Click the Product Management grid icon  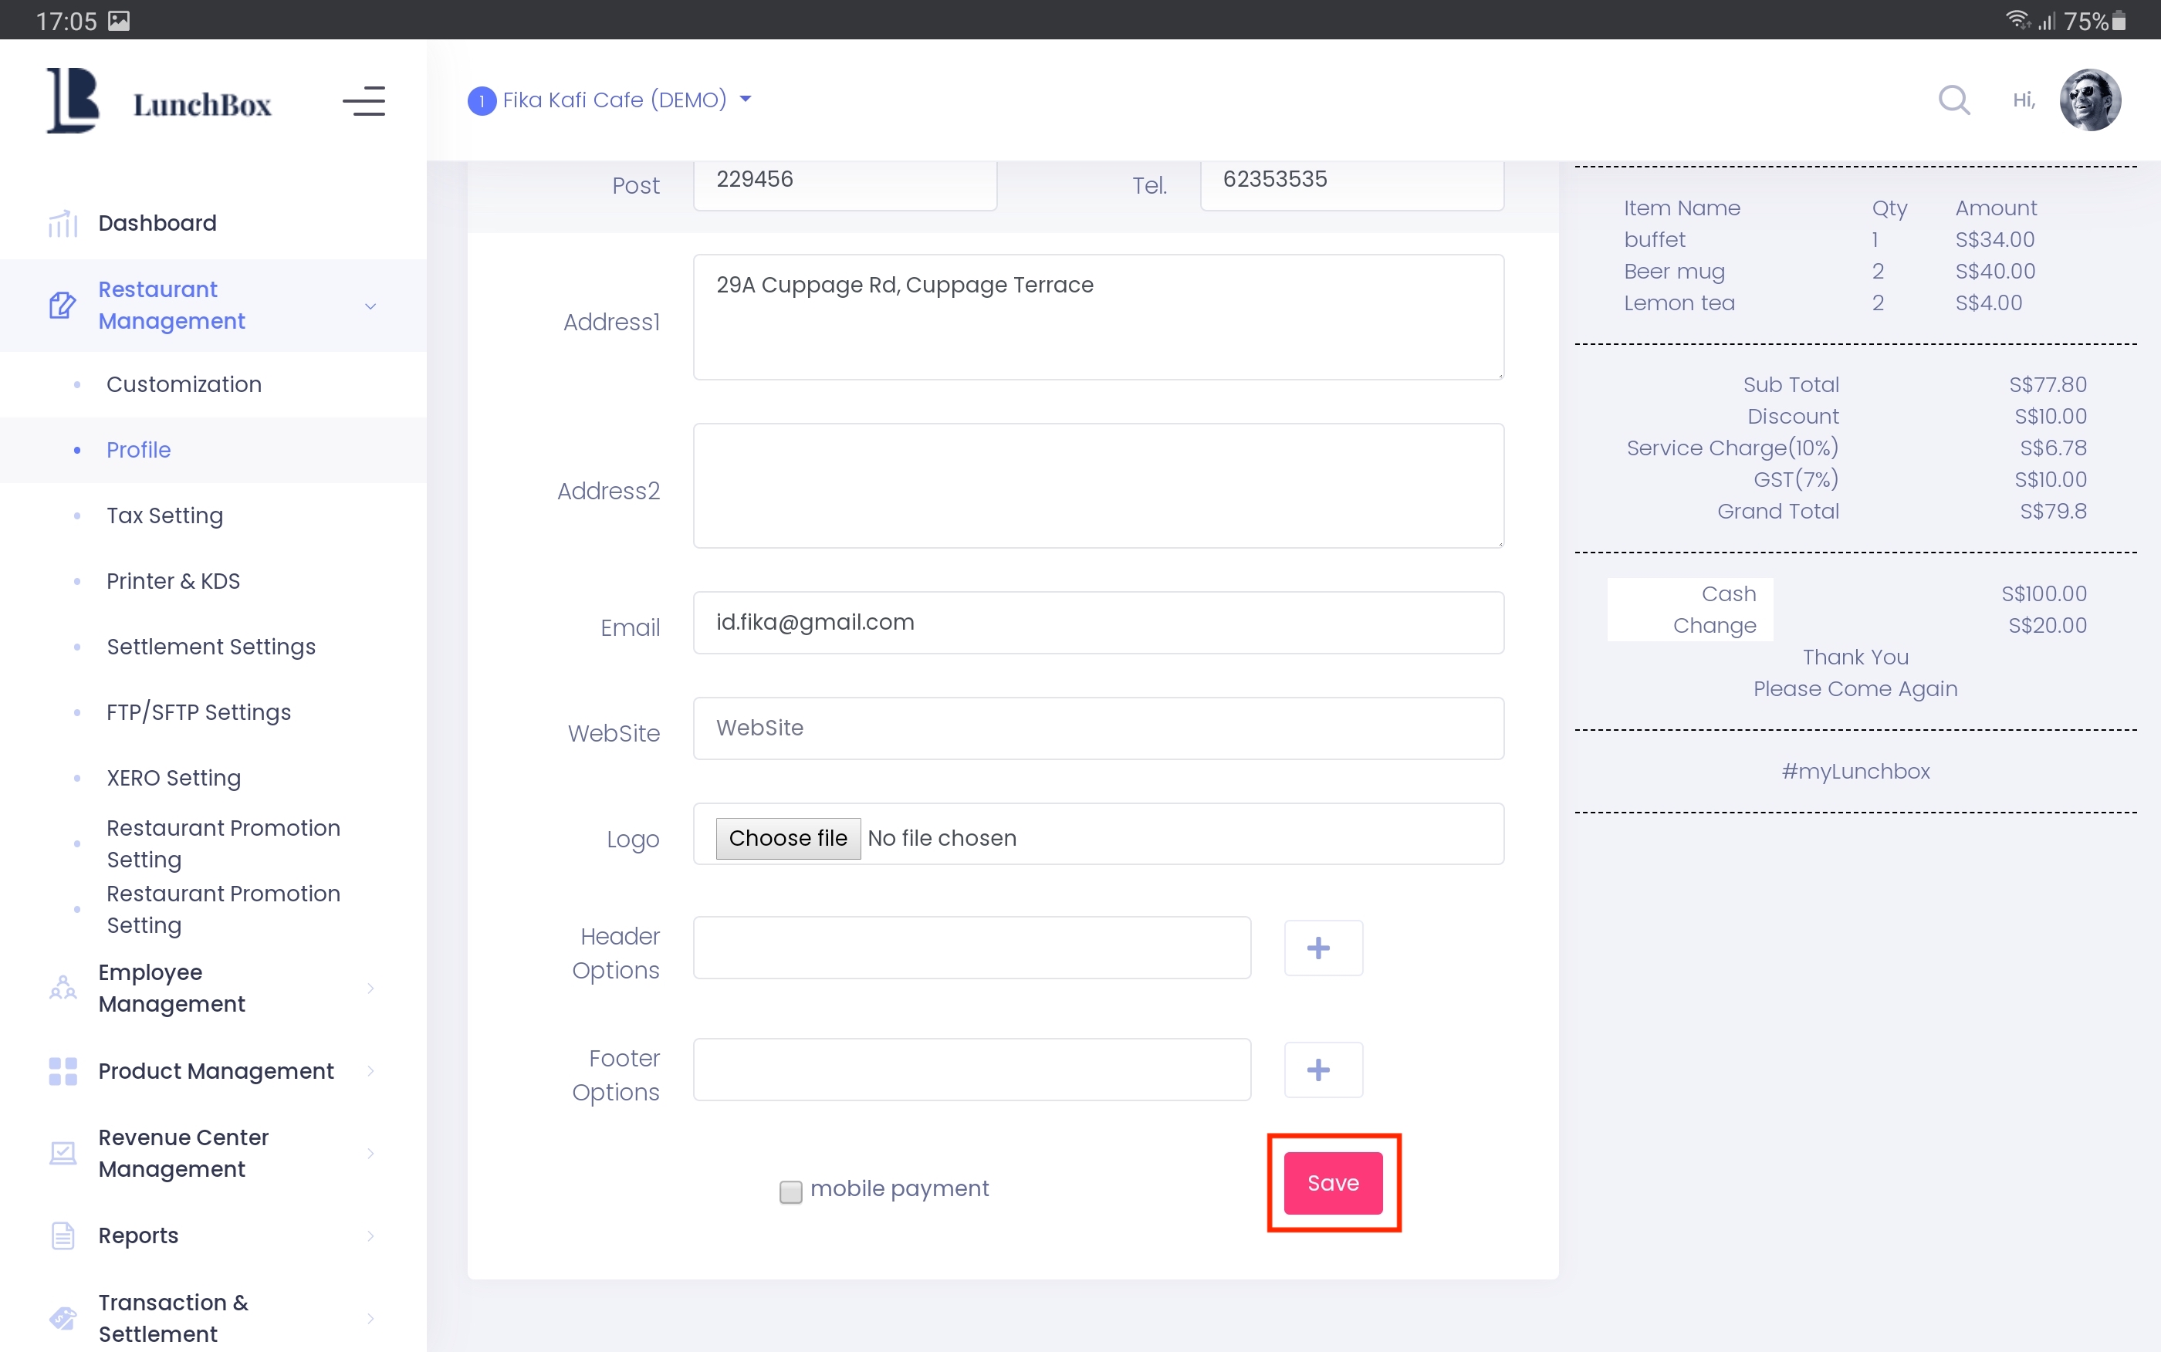pyautogui.click(x=63, y=1071)
